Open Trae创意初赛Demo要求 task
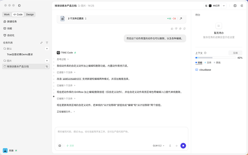 (x=20, y=55)
